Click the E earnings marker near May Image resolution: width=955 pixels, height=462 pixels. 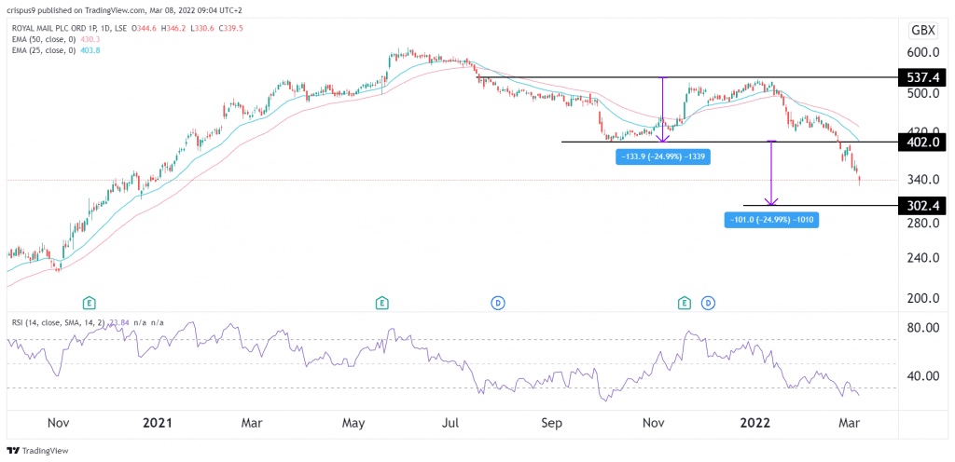click(x=381, y=302)
